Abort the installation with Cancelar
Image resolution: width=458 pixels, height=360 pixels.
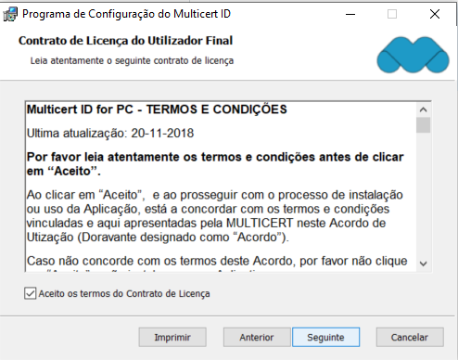pyautogui.click(x=410, y=337)
